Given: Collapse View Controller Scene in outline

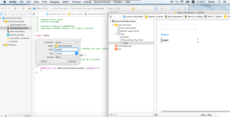Looking at the screenshot, I should [110, 21].
